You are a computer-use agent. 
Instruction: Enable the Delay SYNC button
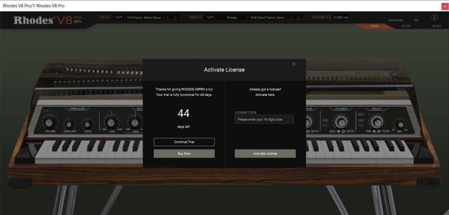click(361, 120)
